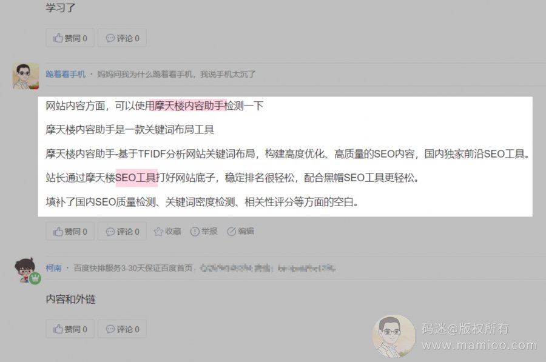Click 赞同 0 under the 学习了 answer
Screen dimensions: 546x362
pos(70,38)
